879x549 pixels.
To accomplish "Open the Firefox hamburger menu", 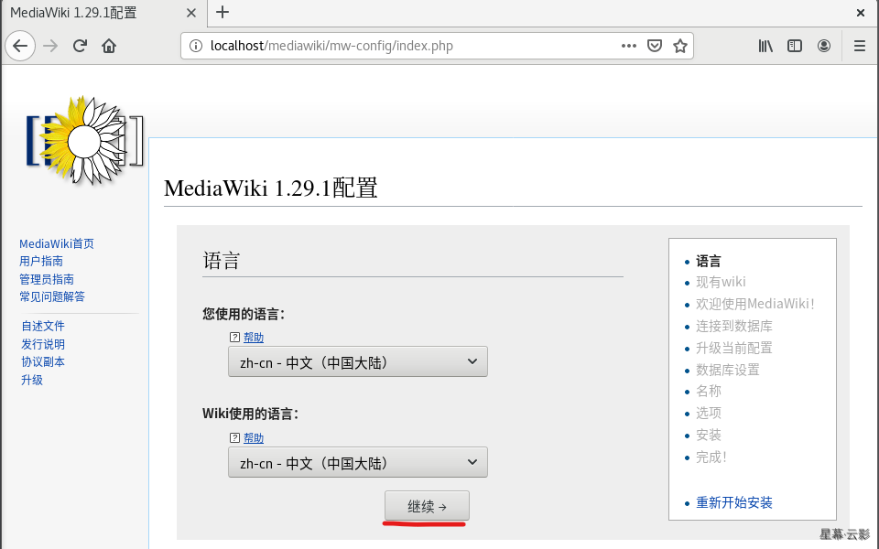I will 859,46.
